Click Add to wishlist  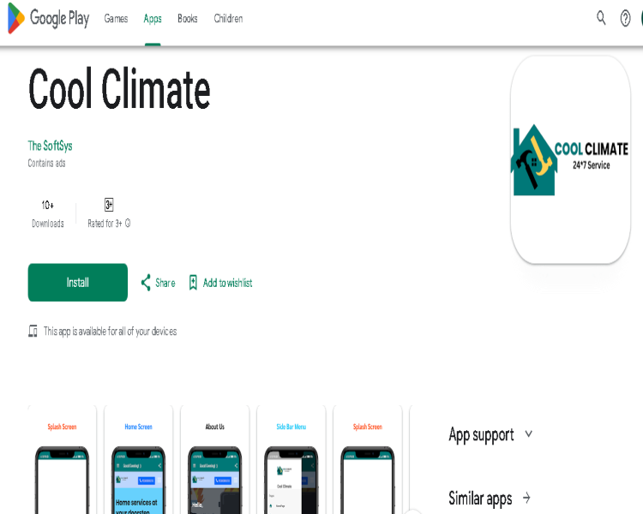tap(227, 283)
